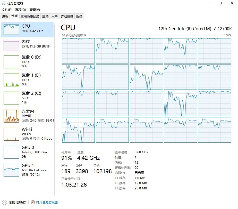Switch to the 性能 tab
This screenshot has width=238, height=209.
tap(14, 16)
